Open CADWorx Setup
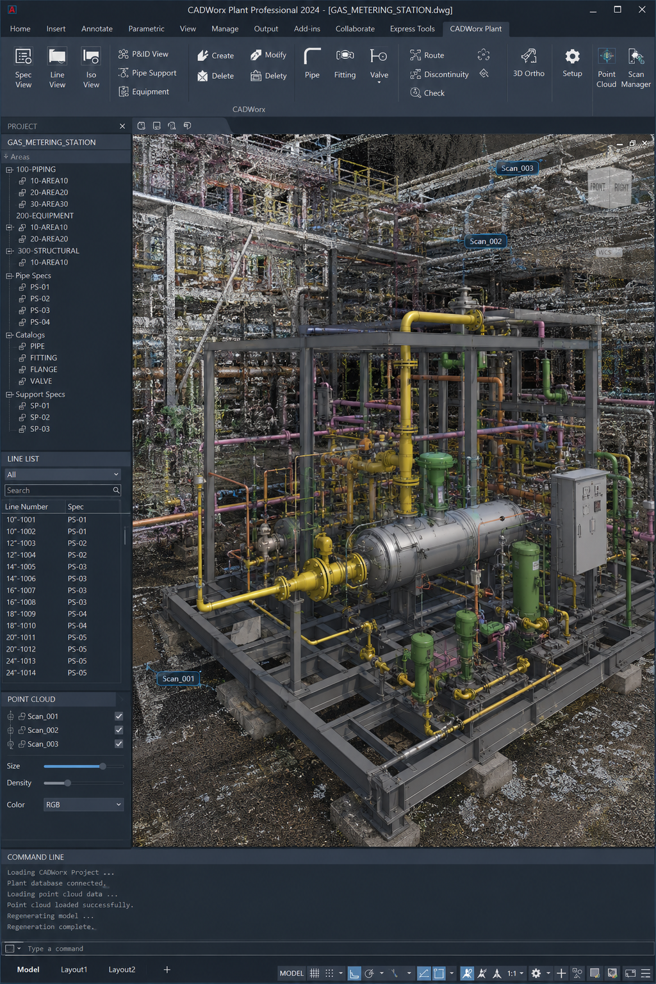The image size is (656, 984). [x=572, y=64]
